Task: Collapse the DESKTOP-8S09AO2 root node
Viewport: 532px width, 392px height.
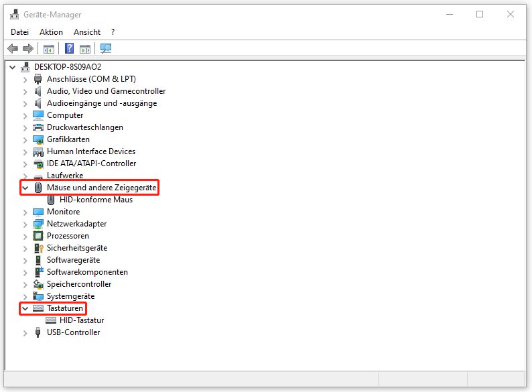Action: [x=13, y=67]
